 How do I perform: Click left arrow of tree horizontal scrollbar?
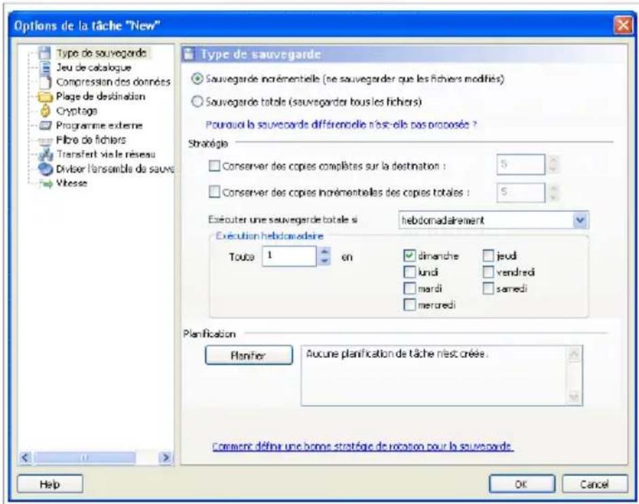(25, 458)
